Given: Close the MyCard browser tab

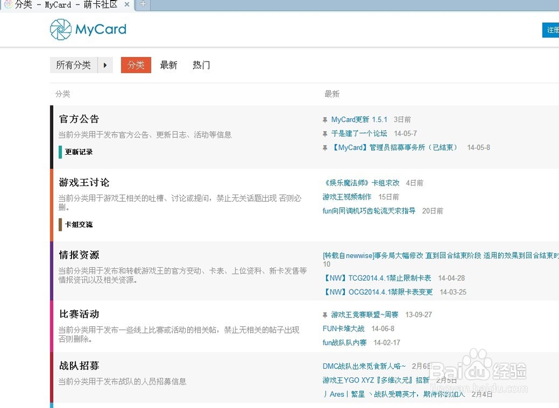Looking at the screenshot, I should (x=127, y=4).
